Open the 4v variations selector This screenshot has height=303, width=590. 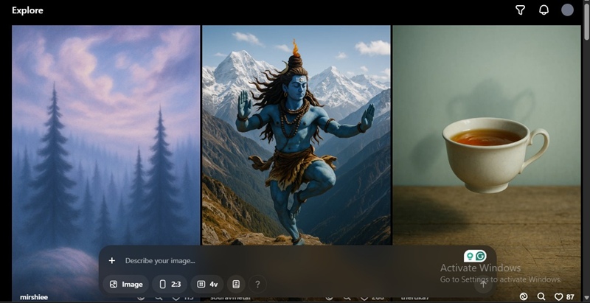(x=207, y=284)
